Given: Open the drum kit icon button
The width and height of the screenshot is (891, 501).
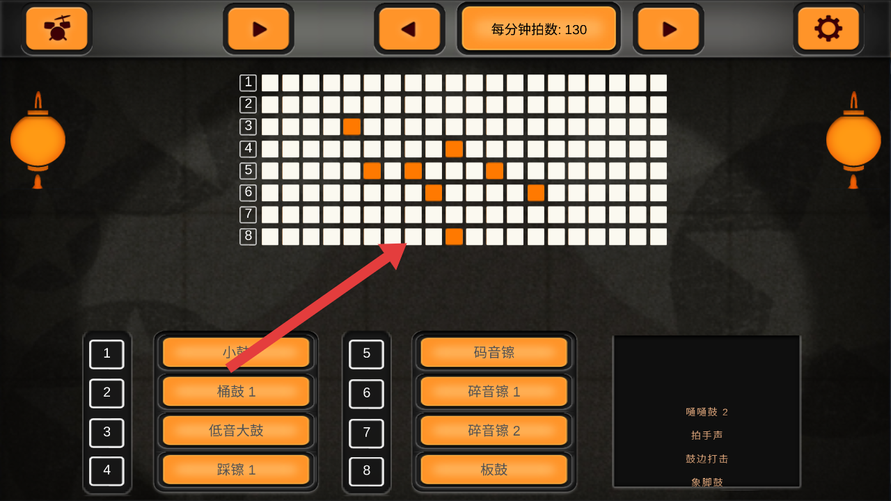Looking at the screenshot, I should click(x=56, y=29).
